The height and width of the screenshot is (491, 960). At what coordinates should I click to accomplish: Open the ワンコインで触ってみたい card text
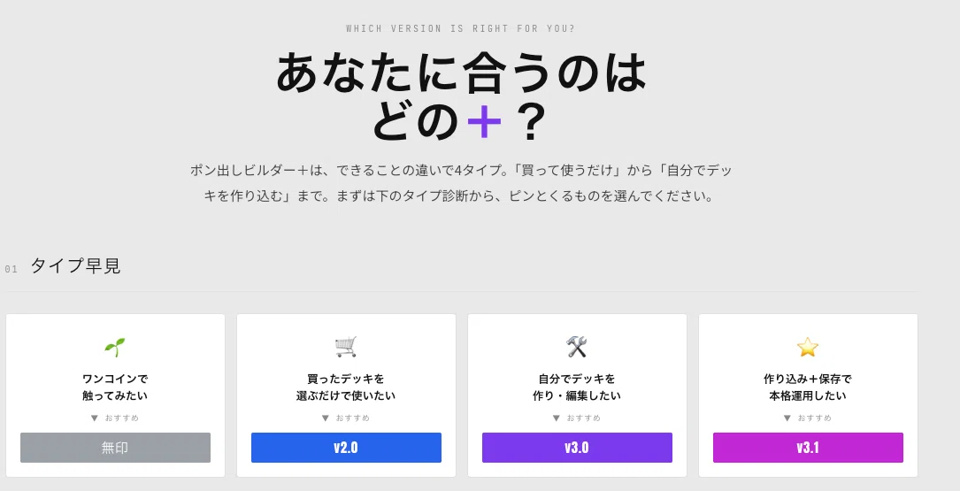[115, 387]
